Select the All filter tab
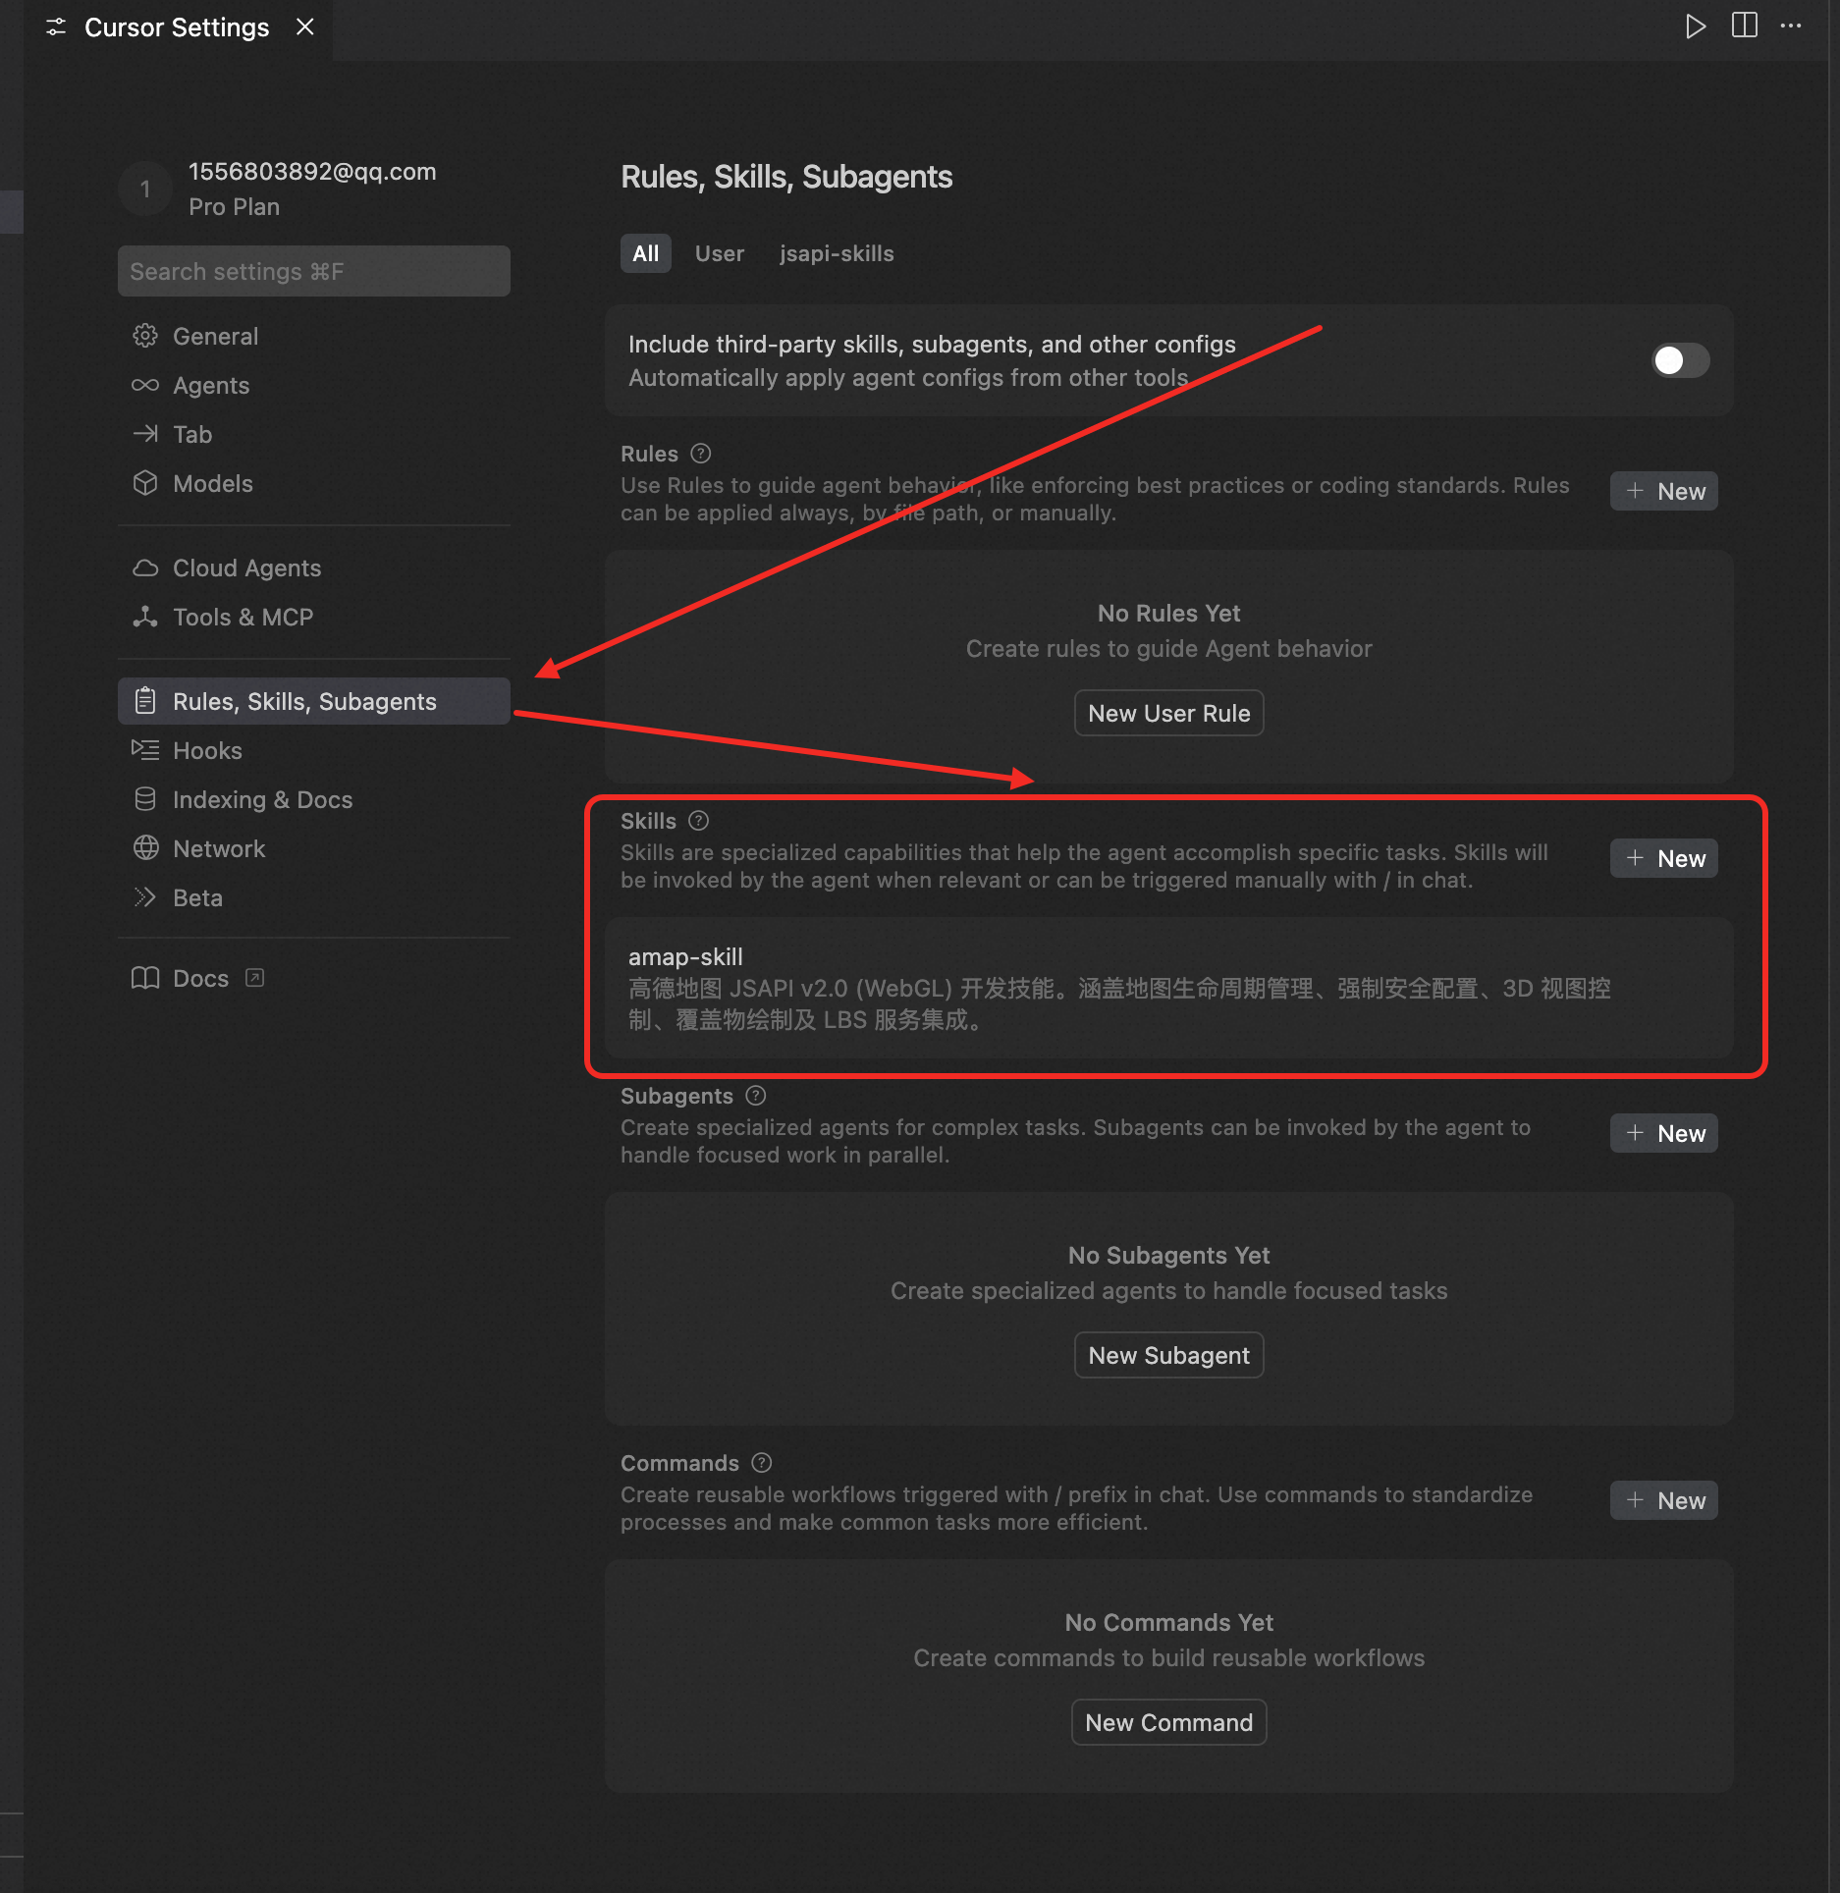 point(645,253)
